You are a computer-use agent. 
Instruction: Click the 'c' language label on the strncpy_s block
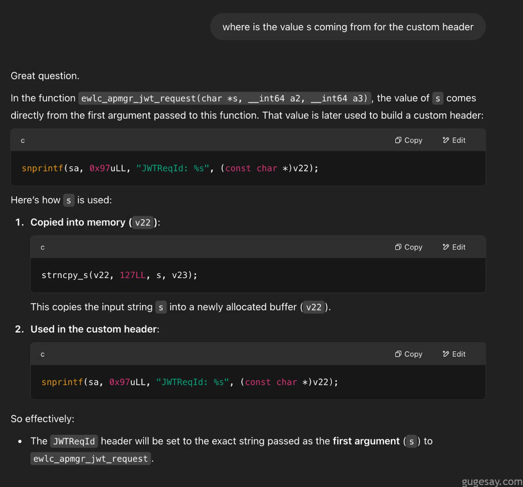click(43, 247)
